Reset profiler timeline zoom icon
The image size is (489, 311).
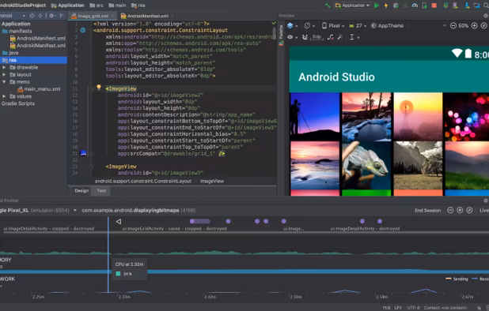tap(469, 210)
